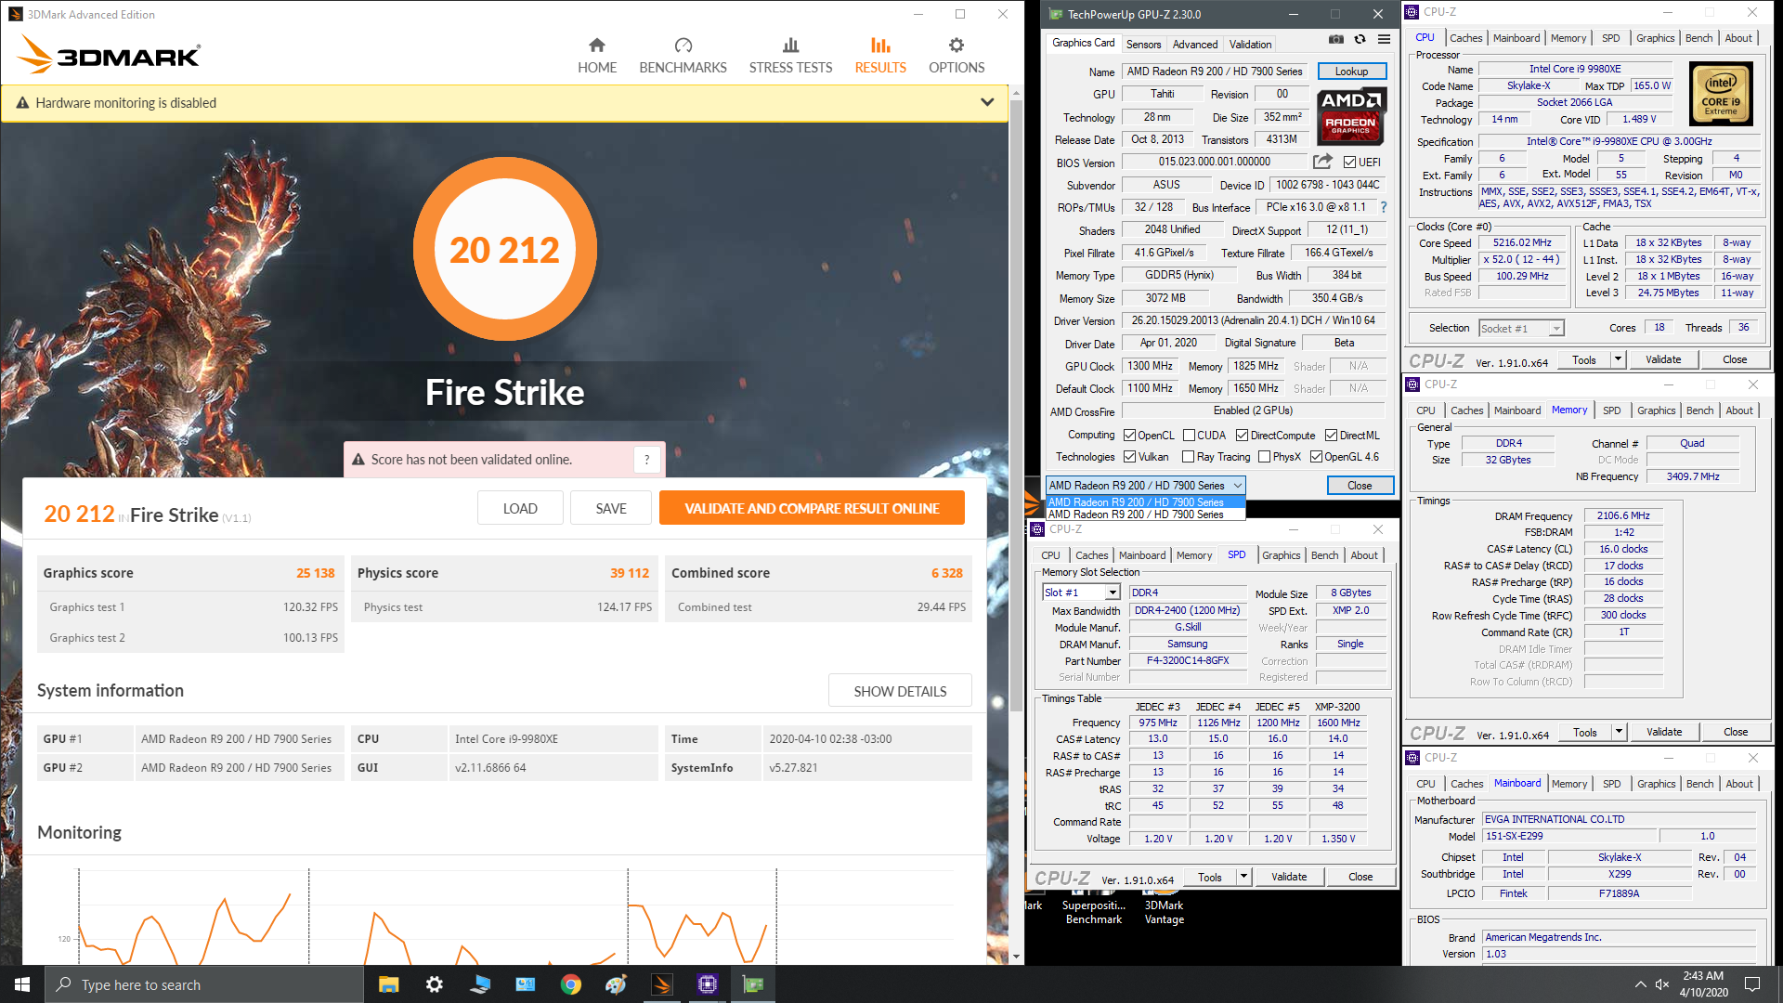Refresh GPU-Z readings
Image resolution: width=1783 pixels, height=1003 pixels.
[1360, 39]
